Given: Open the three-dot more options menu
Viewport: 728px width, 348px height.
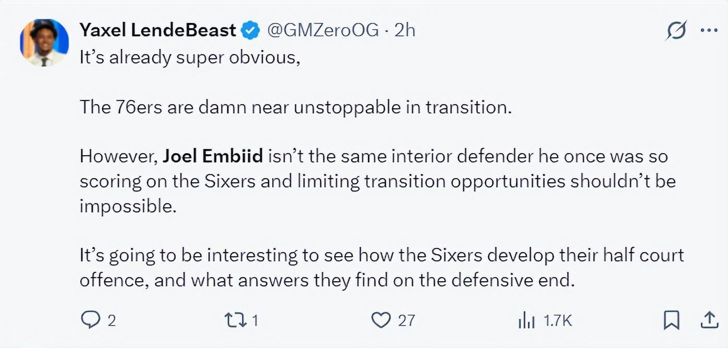Looking at the screenshot, I should tap(709, 31).
